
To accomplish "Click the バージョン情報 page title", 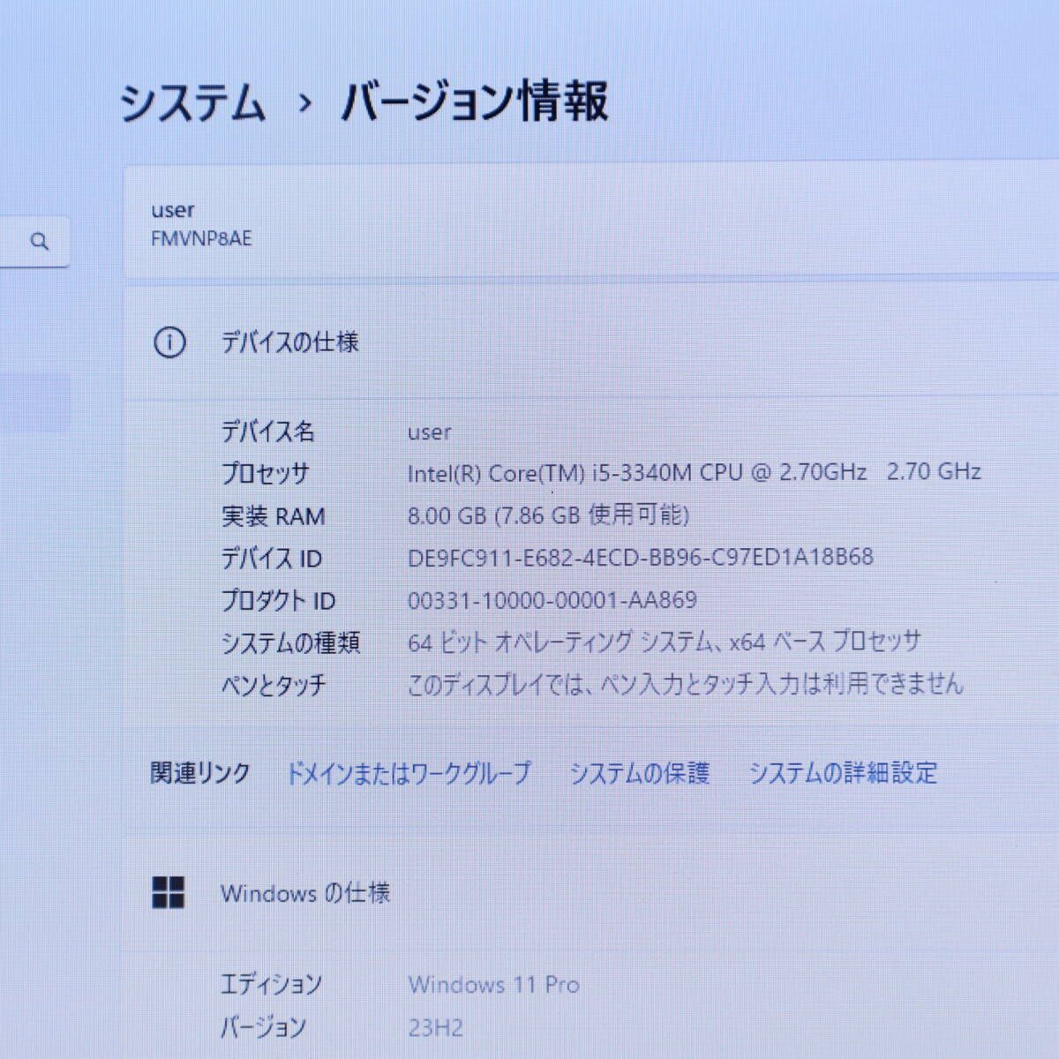I will (x=475, y=101).
